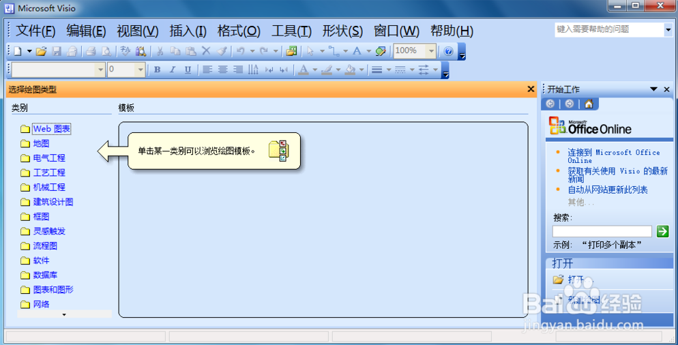The height and width of the screenshot is (345, 678).
Task: Open the 工具(T) menu
Action: pos(291,31)
